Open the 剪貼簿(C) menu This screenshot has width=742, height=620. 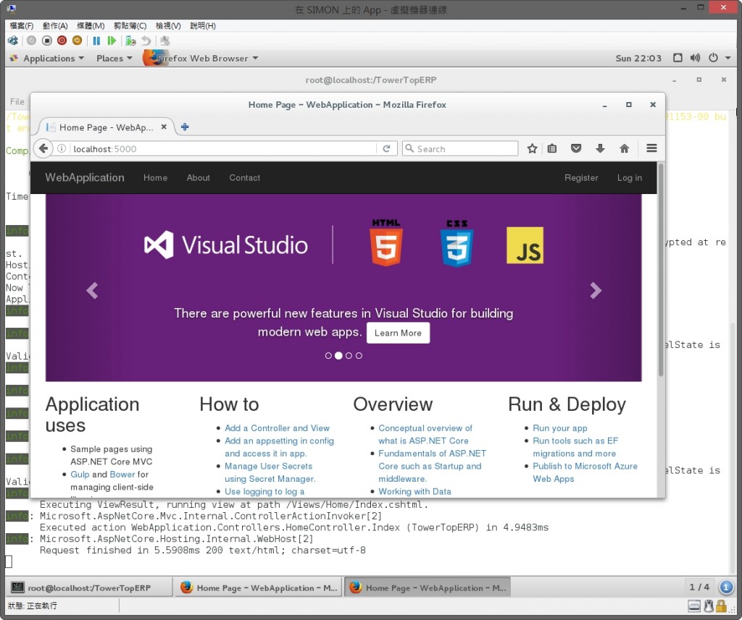130,25
